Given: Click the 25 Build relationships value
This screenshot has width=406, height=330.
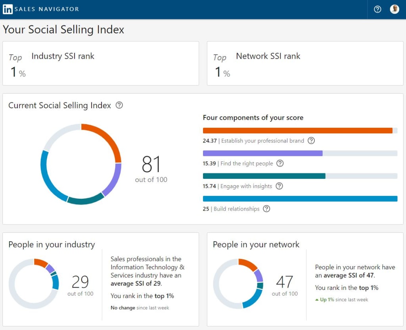Looking at the screenshot, I should click(x=206, y=209).
